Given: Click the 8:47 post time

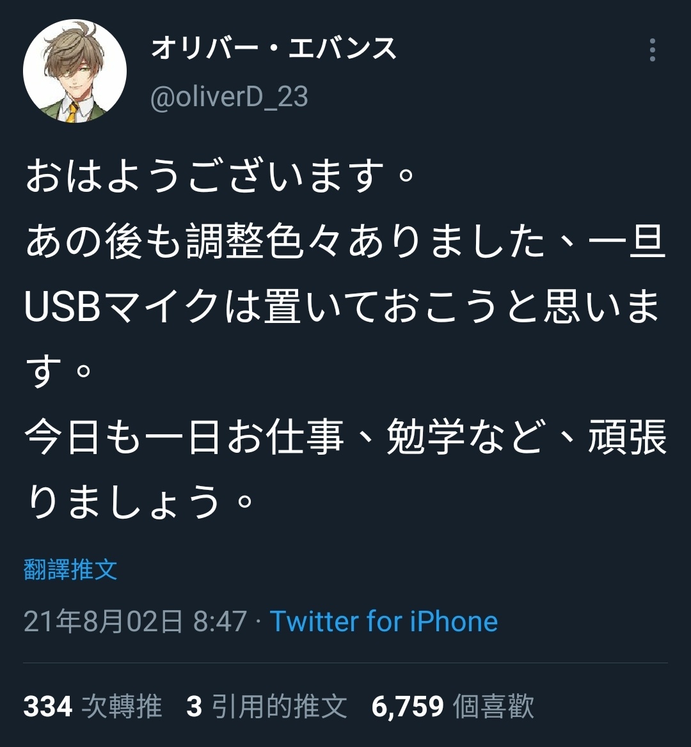Looking at the screenshot, I should coord(220,621).
